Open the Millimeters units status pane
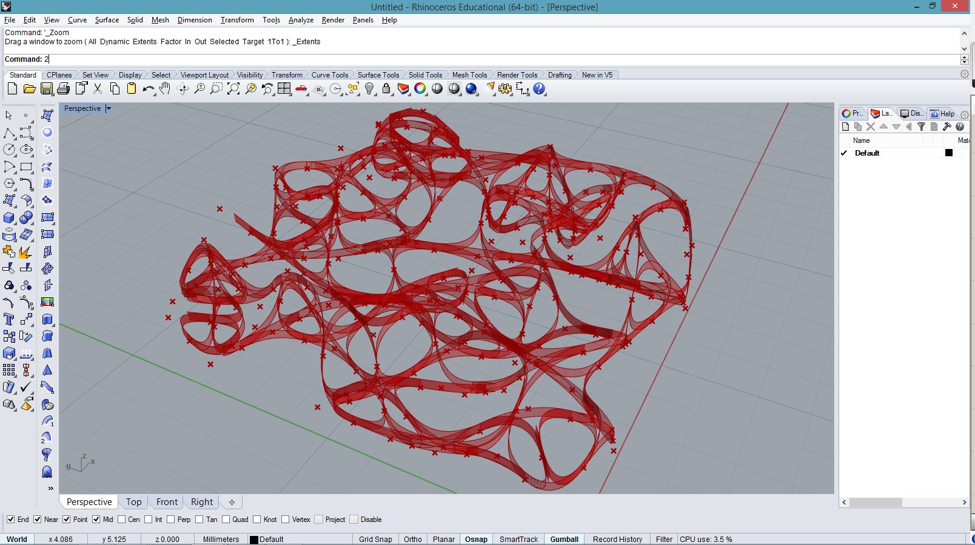 pos(221,539)
